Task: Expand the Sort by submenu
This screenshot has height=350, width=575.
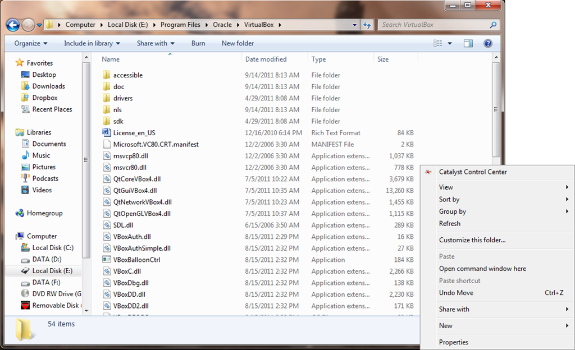Action: click(x=449, y=199)
